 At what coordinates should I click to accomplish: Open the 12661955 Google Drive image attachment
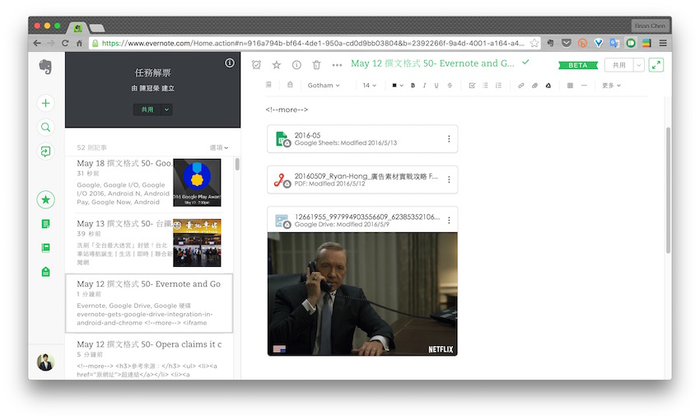[x=362, y=220]
